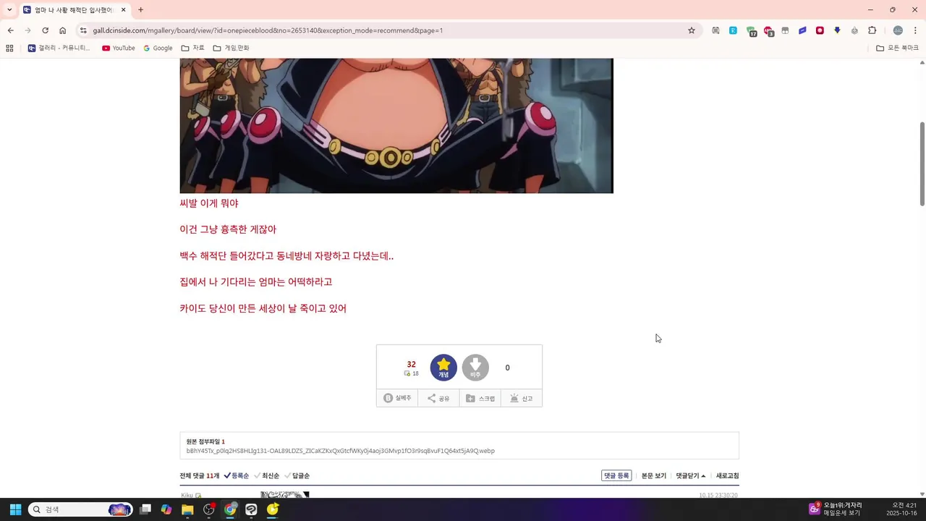Click the blue download arrow extension
The image size is (926, 521).
tap(837, 30)
